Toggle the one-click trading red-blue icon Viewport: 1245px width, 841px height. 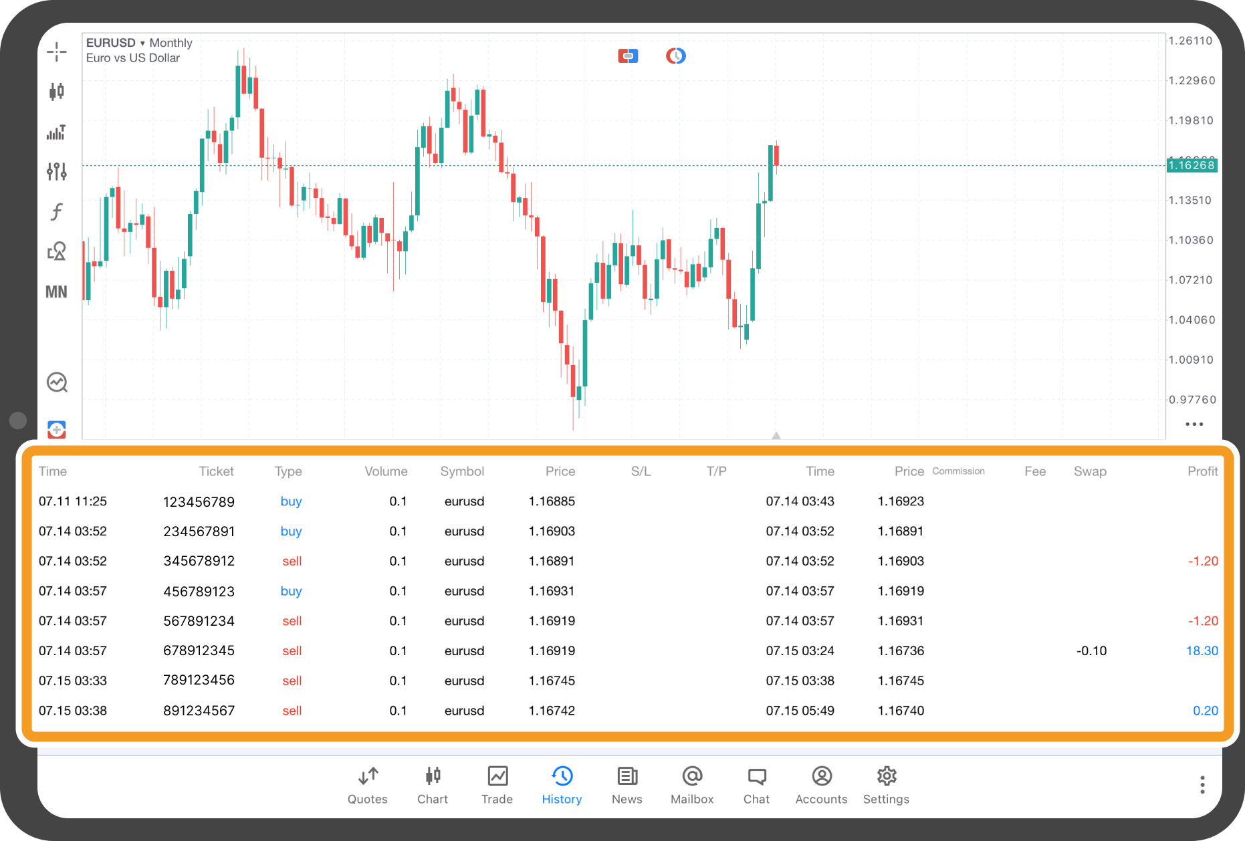point(628,56)
